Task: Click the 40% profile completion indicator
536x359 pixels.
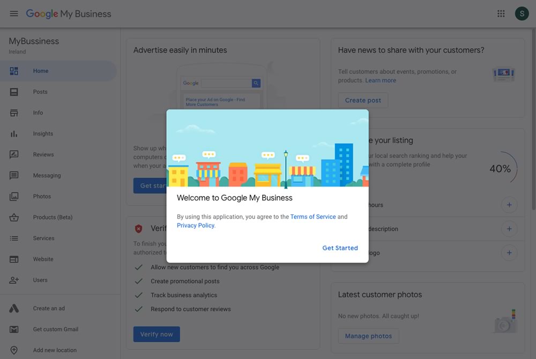Action: [501, 168]
